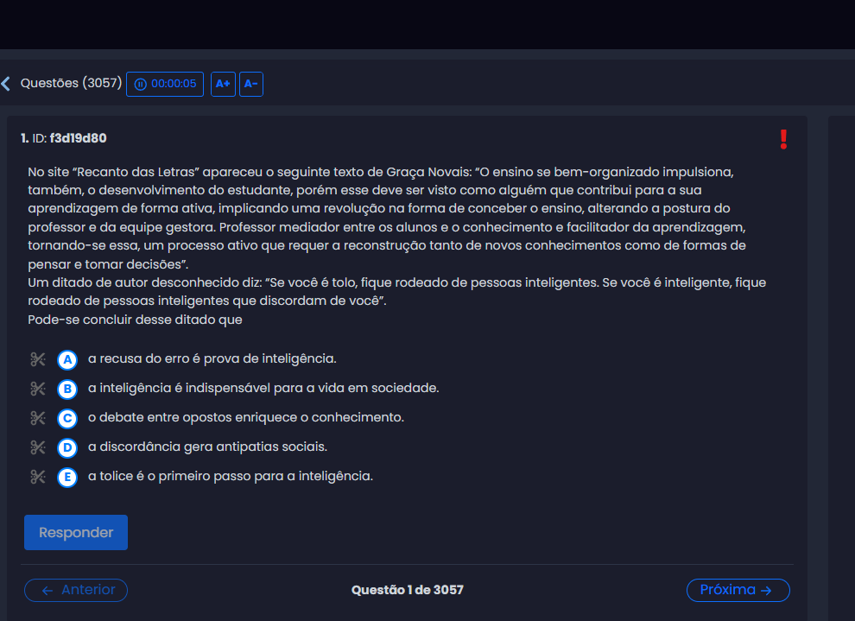
Task: Go back using the chevron beside Questões
Action: point(6,84)
